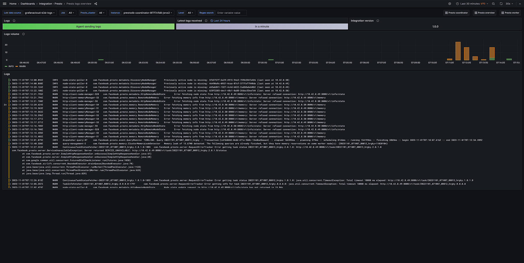Click the info icon on Latest logs received
Viewport: 524px width, 263px height.
pos(206,21)
